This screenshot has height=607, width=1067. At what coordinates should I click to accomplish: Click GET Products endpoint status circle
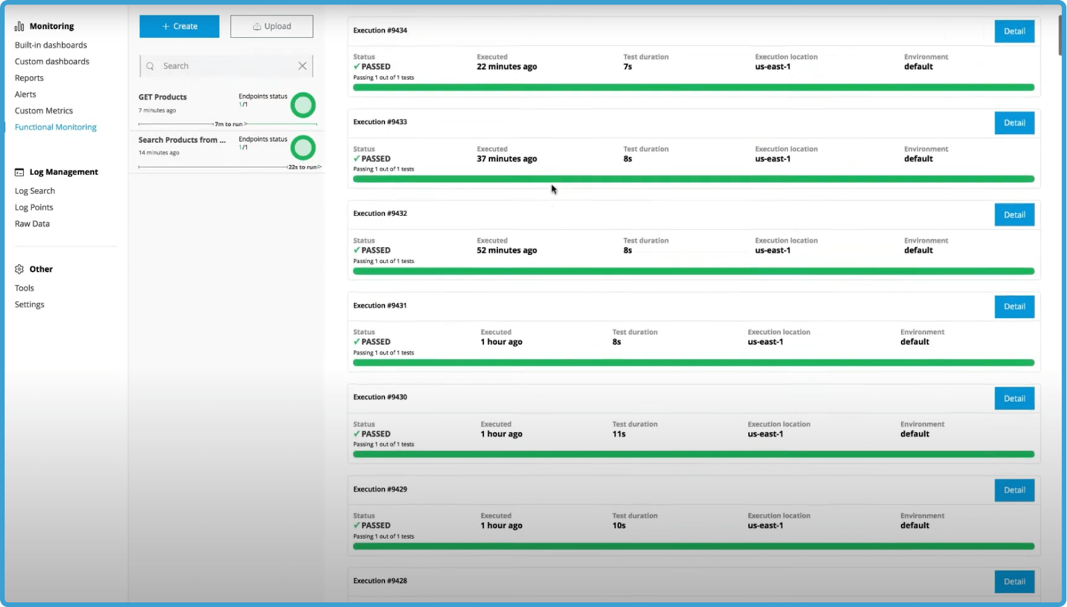point(303,105)
